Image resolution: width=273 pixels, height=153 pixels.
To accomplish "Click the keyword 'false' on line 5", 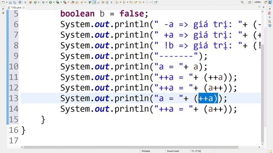I will [132, 14].
